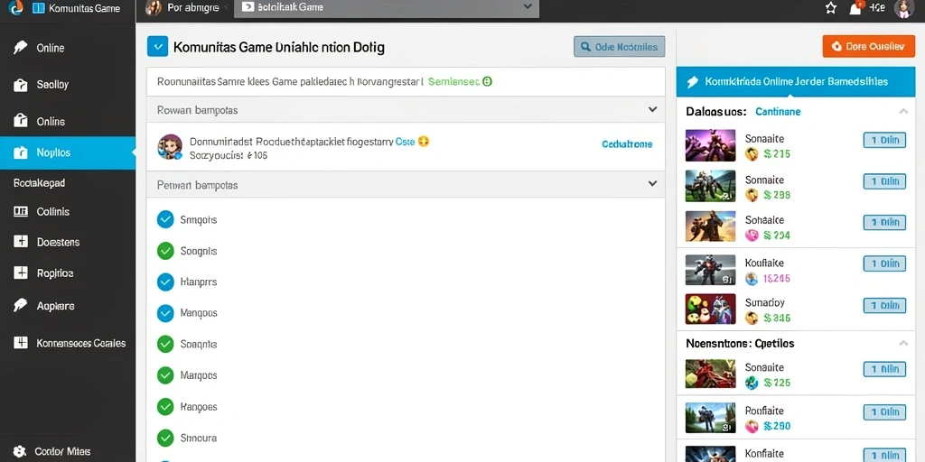Click the profile avatar in Donnumiradst post
This screenshot has height=462, width=925.
(x=170, y=147)
